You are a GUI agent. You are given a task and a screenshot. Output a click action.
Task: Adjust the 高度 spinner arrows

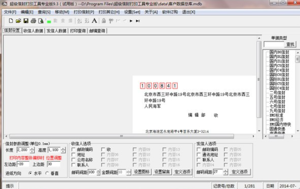coord(64,150)
